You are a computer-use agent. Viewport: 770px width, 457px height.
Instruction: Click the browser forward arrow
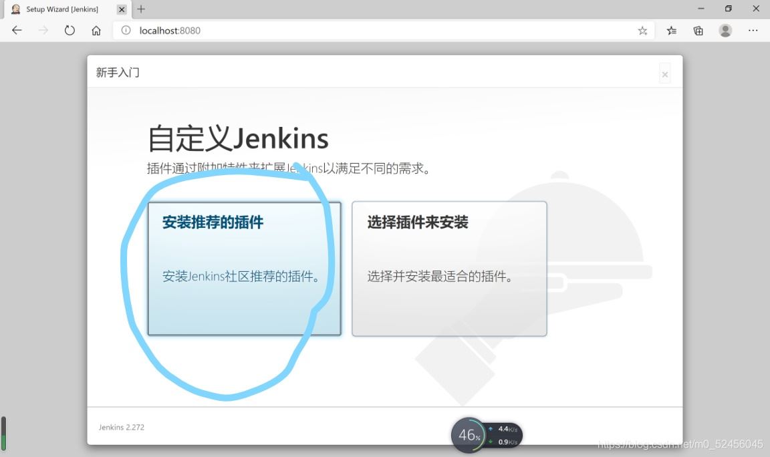43,31
